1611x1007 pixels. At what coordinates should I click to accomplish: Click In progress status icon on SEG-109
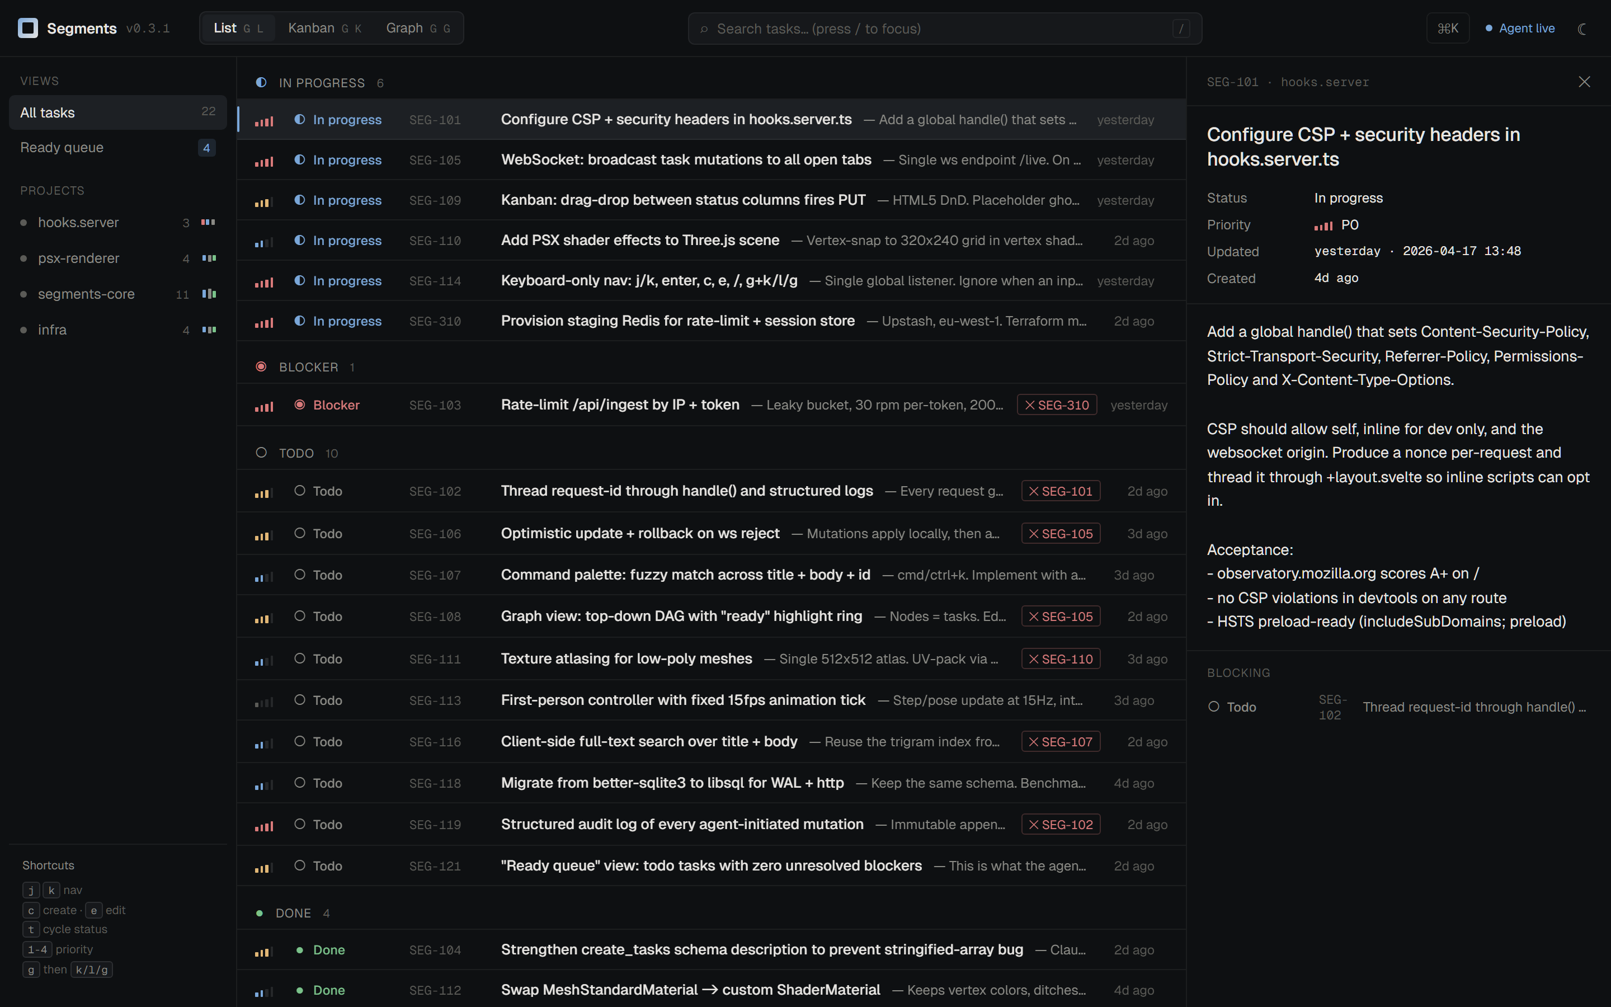point(300,200)
